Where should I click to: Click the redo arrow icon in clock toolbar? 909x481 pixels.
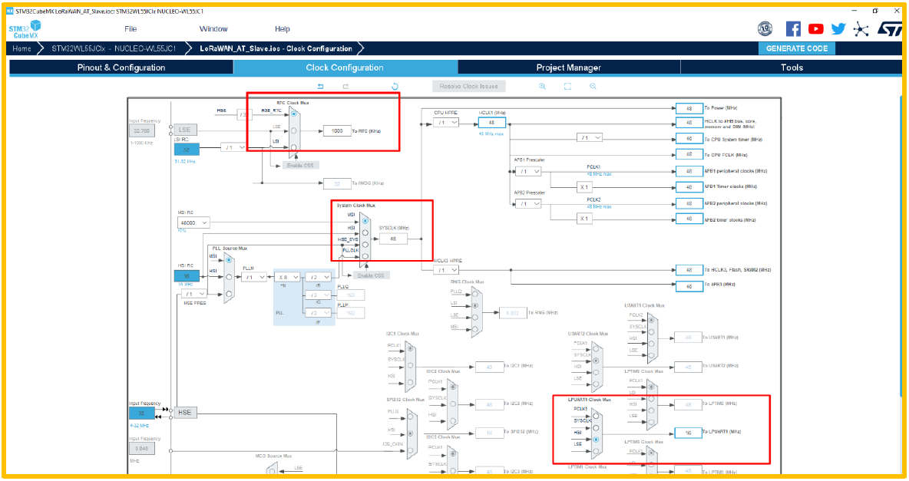point(345,87)
